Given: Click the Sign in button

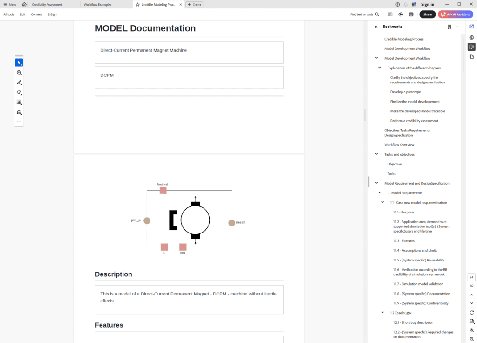Looking at the screenshot, I should pos(428,4).
